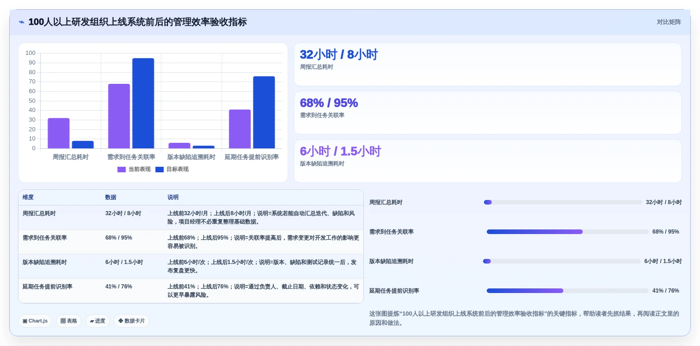Viewport: 700px width, 346px height.
Task: Click the 周报汇总耗时 progress bar
Action: 563,202
